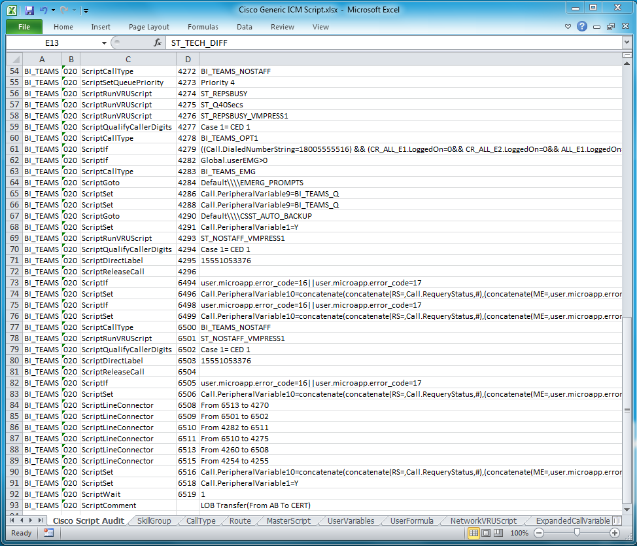
Task: Select cell 4296 in ScriptReleaseCall row
Action: pyautogui.click(x=187, y=272)
